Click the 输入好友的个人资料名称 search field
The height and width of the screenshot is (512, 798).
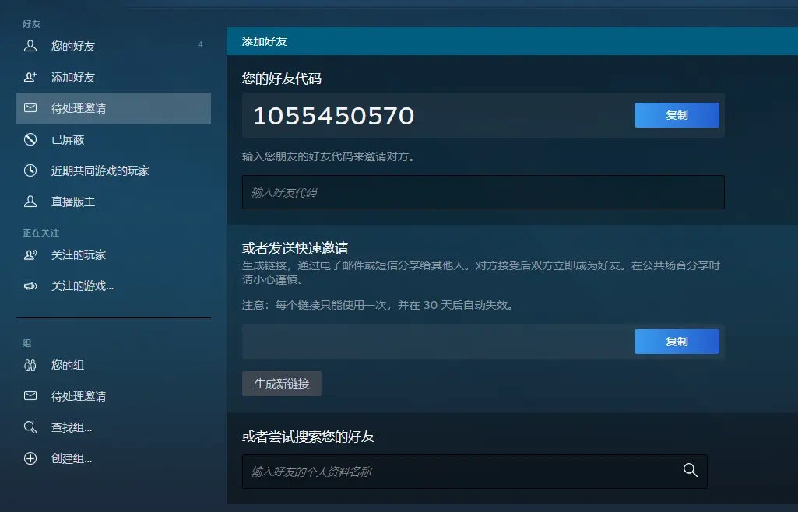(459, 472)
